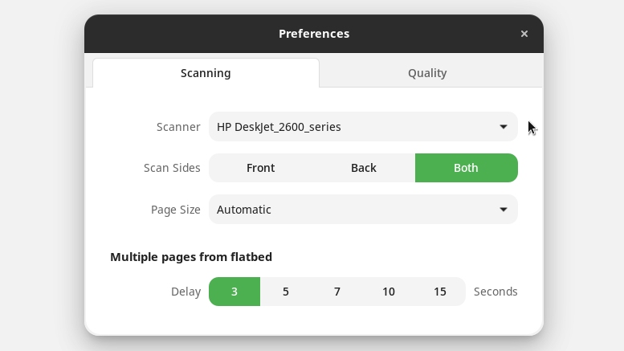Choose Front for Scan Sides
624x351 pixels.
pos(261,168)
